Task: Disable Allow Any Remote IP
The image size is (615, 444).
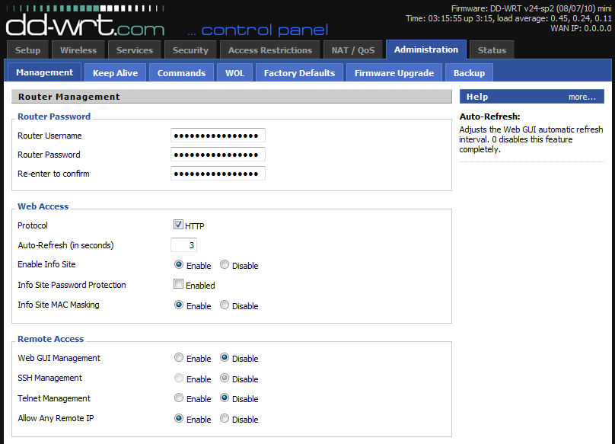Action: (225, 418)
